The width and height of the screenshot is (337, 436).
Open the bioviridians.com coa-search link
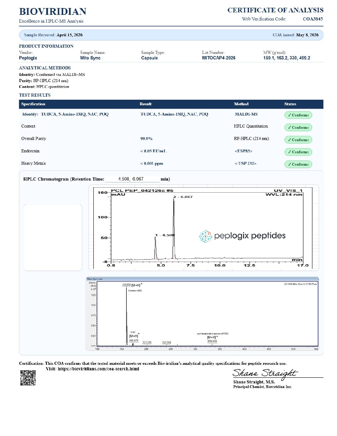click(x=98, y=369)
